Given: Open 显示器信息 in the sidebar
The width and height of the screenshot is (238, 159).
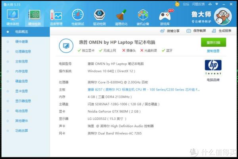Looking at the screenshot, I should pos(26,101).
